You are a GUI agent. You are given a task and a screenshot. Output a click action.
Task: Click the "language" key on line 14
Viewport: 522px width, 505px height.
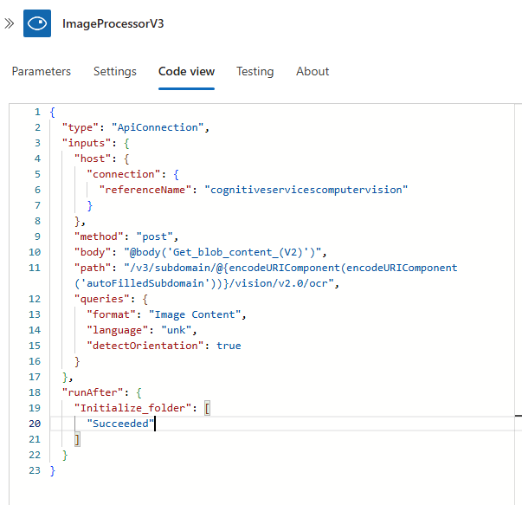(117, 330)
